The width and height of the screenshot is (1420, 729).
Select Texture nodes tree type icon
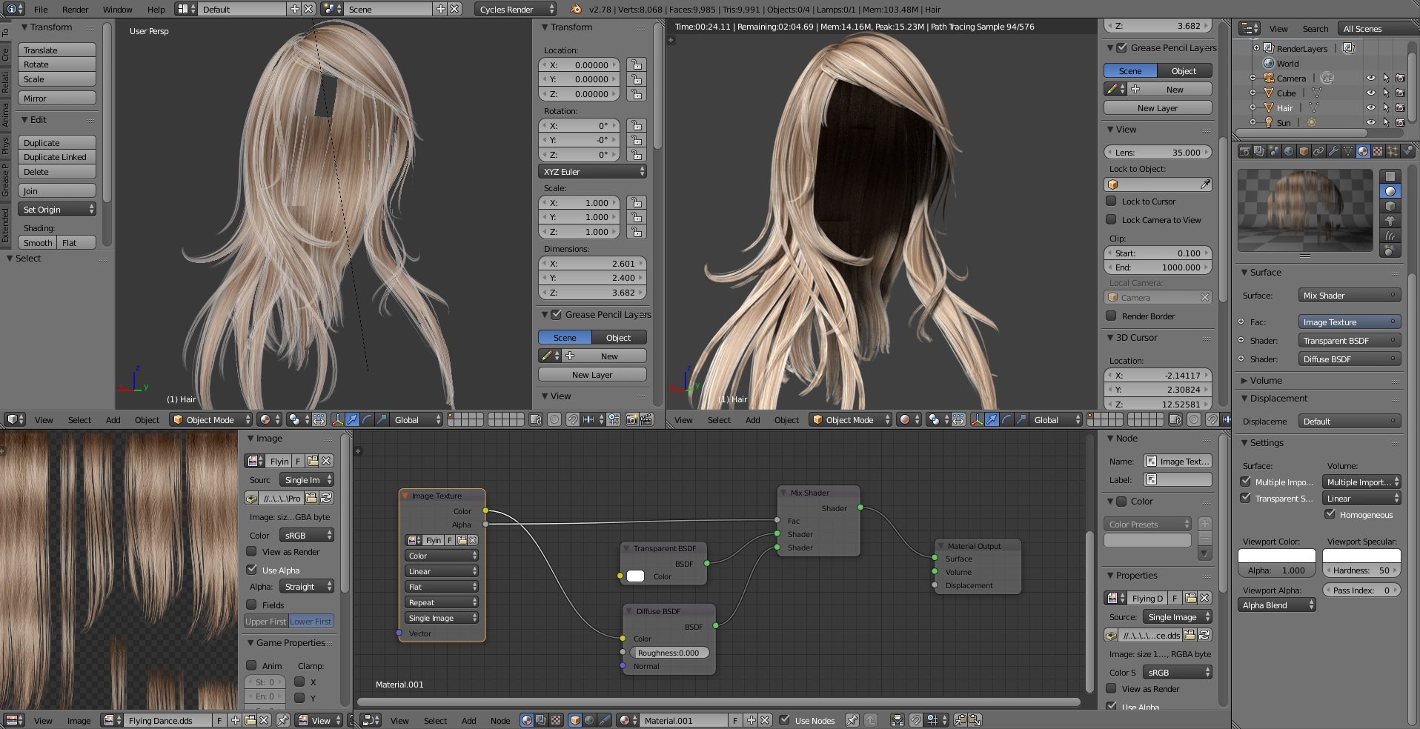pos(556,720)
